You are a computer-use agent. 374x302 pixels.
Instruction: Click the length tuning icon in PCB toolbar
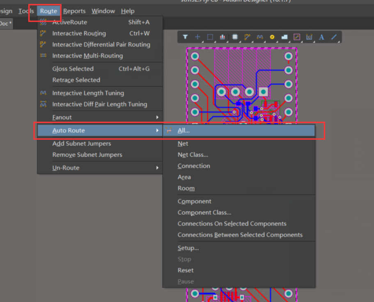260,37
